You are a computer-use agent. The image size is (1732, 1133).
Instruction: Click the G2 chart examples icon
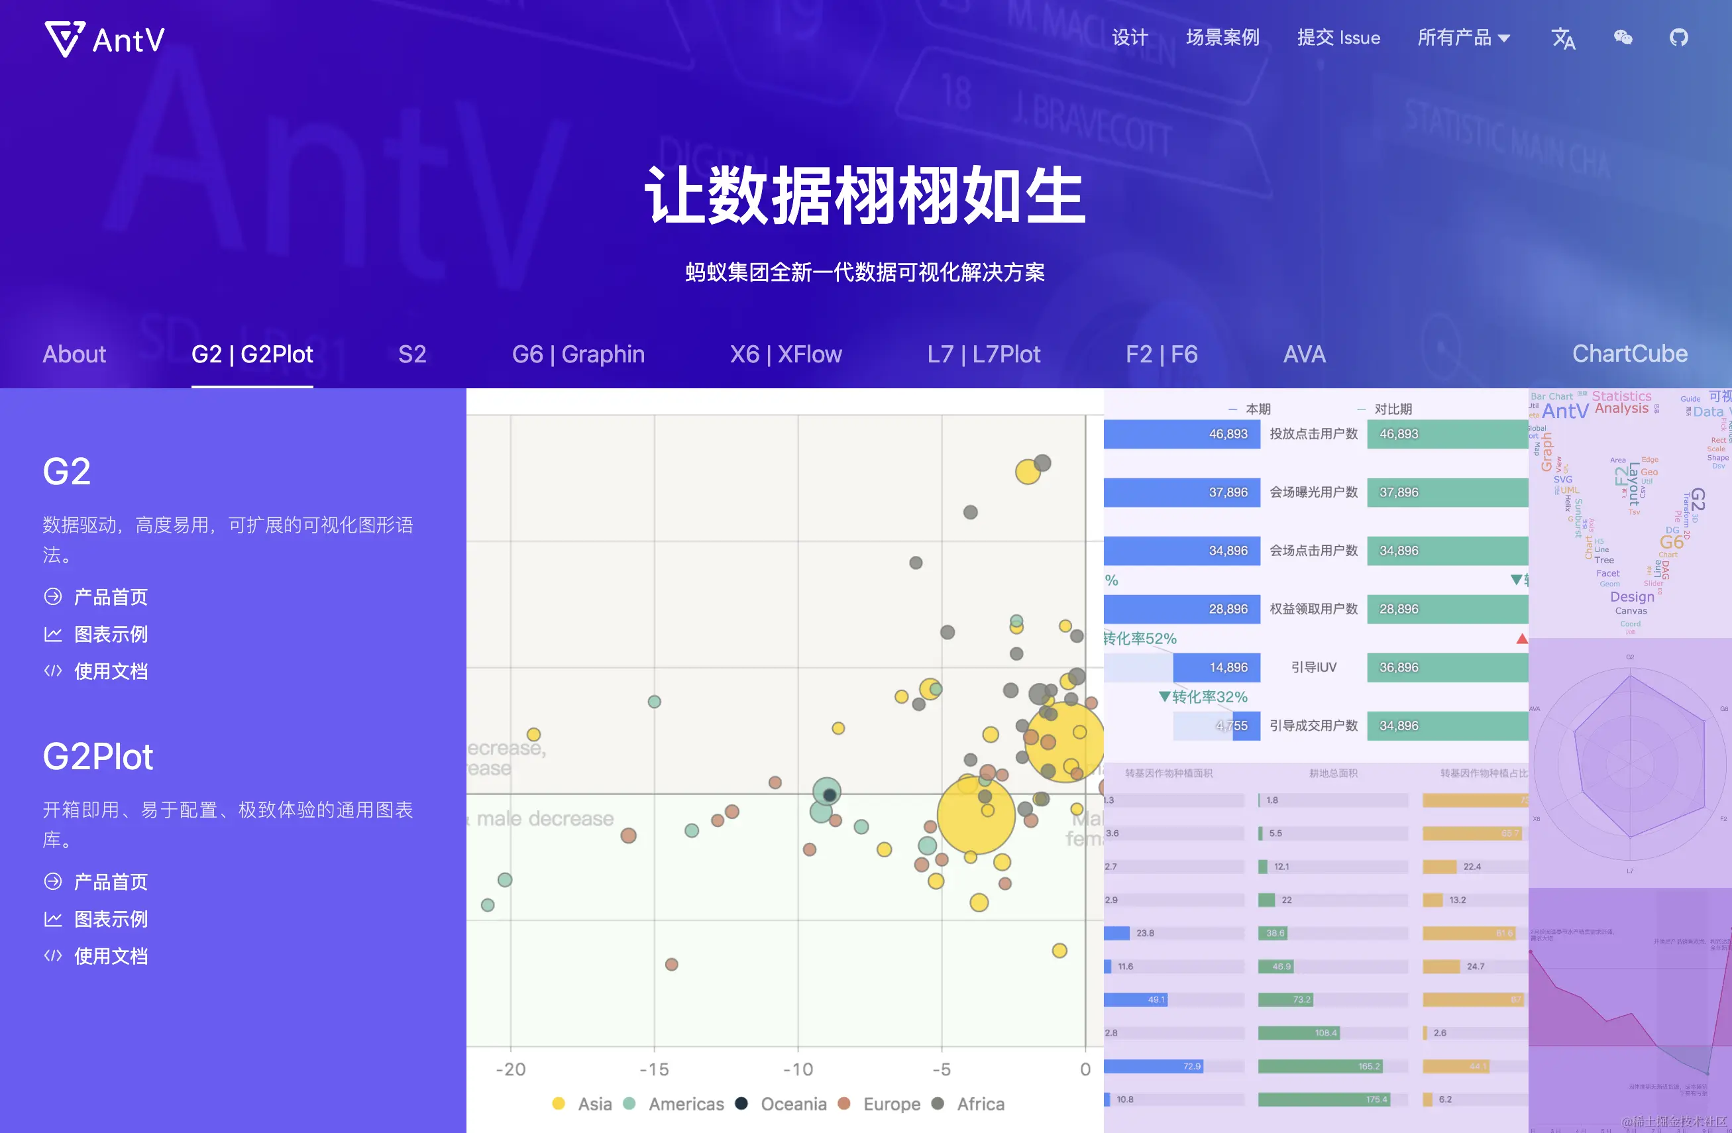point(53,634)
